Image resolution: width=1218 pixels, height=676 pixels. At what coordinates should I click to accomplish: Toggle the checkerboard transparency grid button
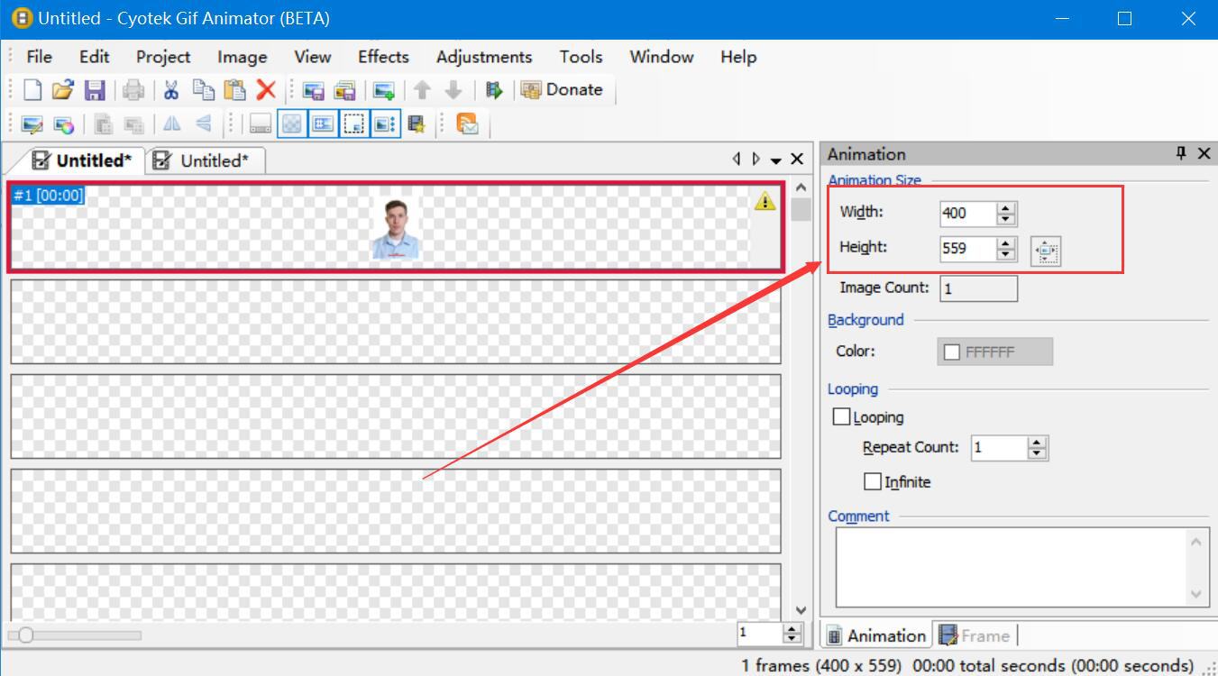(291, 123)
